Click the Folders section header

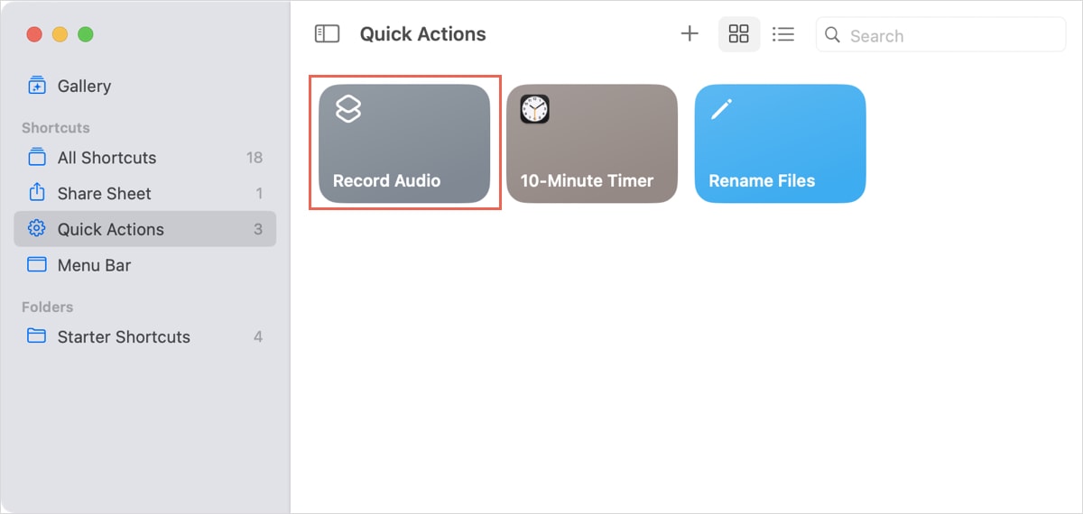pyautogui.click(x=48, y=307)
